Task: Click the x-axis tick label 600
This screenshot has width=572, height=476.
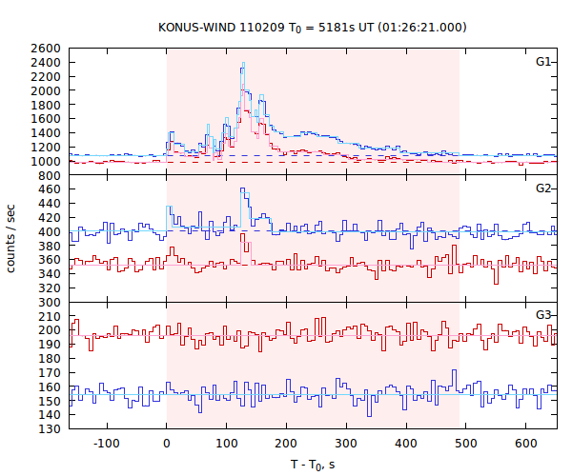Action: pyautogui.click(x=525, y=444)
